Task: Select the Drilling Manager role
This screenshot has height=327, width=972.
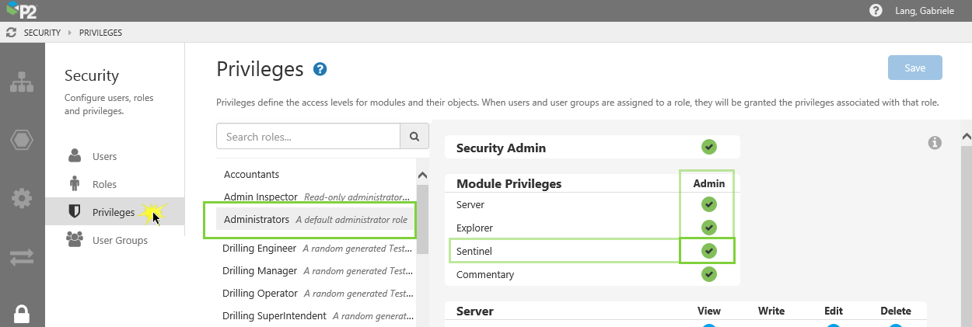Action: 260,271
